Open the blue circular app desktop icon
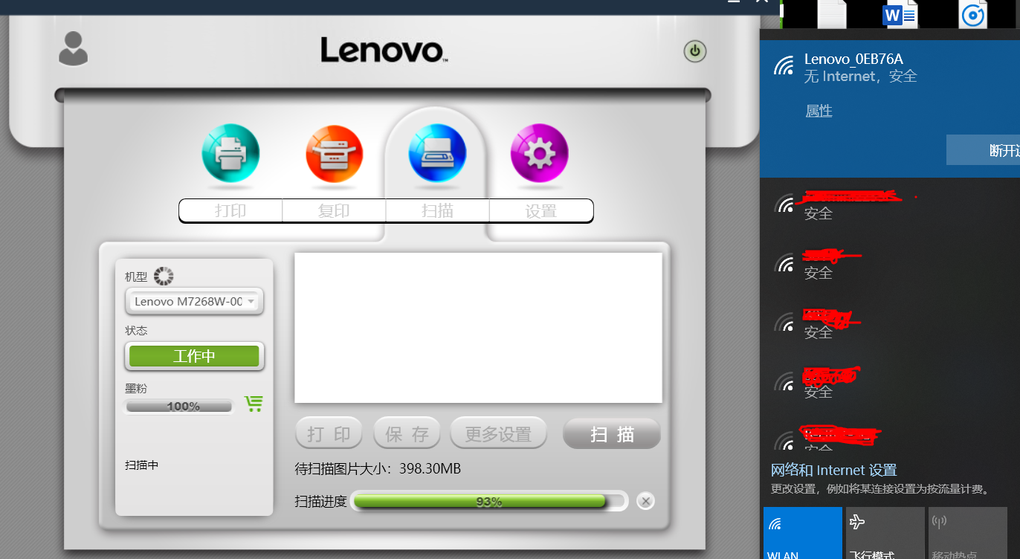Viewport: 1020px width, 559px height. 972,14
